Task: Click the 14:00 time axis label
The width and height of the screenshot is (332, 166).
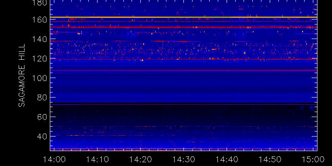Action: (54, 159)
